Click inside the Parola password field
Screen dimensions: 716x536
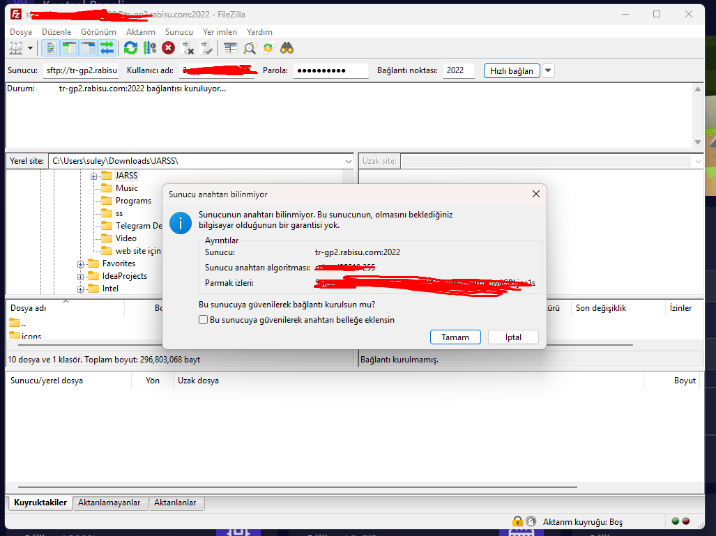coord(330,70)
